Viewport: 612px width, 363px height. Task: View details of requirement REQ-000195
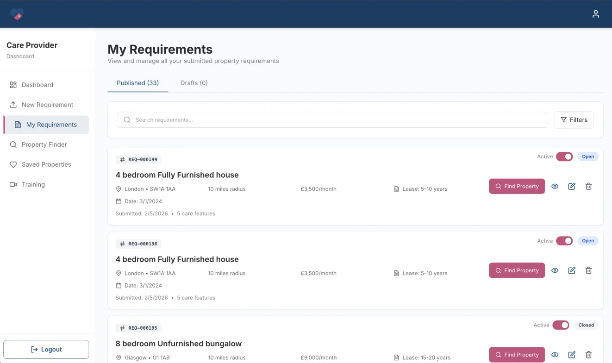555,355
